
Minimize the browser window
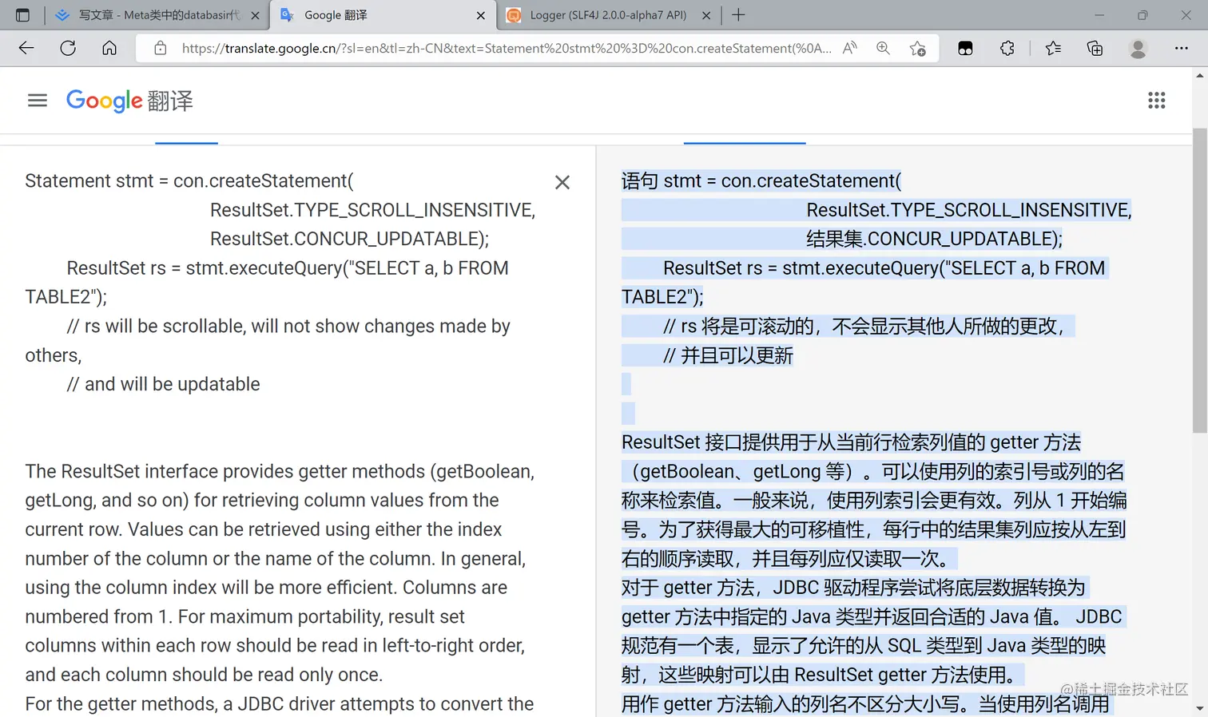pyautogui.click(x=1099, y=15)
